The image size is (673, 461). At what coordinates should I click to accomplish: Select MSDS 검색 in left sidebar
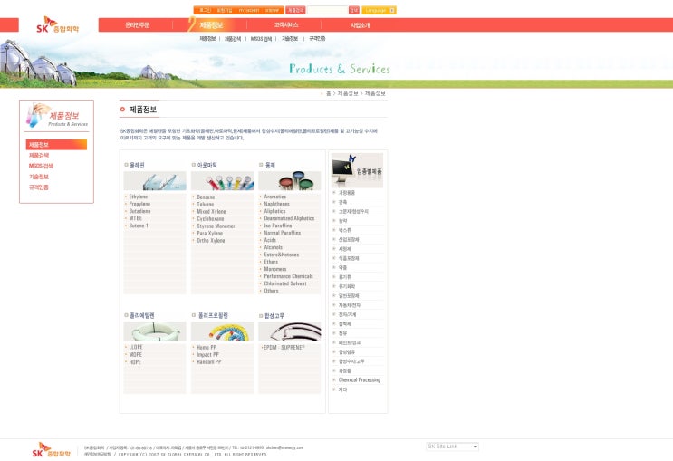[x=41, y=166]
